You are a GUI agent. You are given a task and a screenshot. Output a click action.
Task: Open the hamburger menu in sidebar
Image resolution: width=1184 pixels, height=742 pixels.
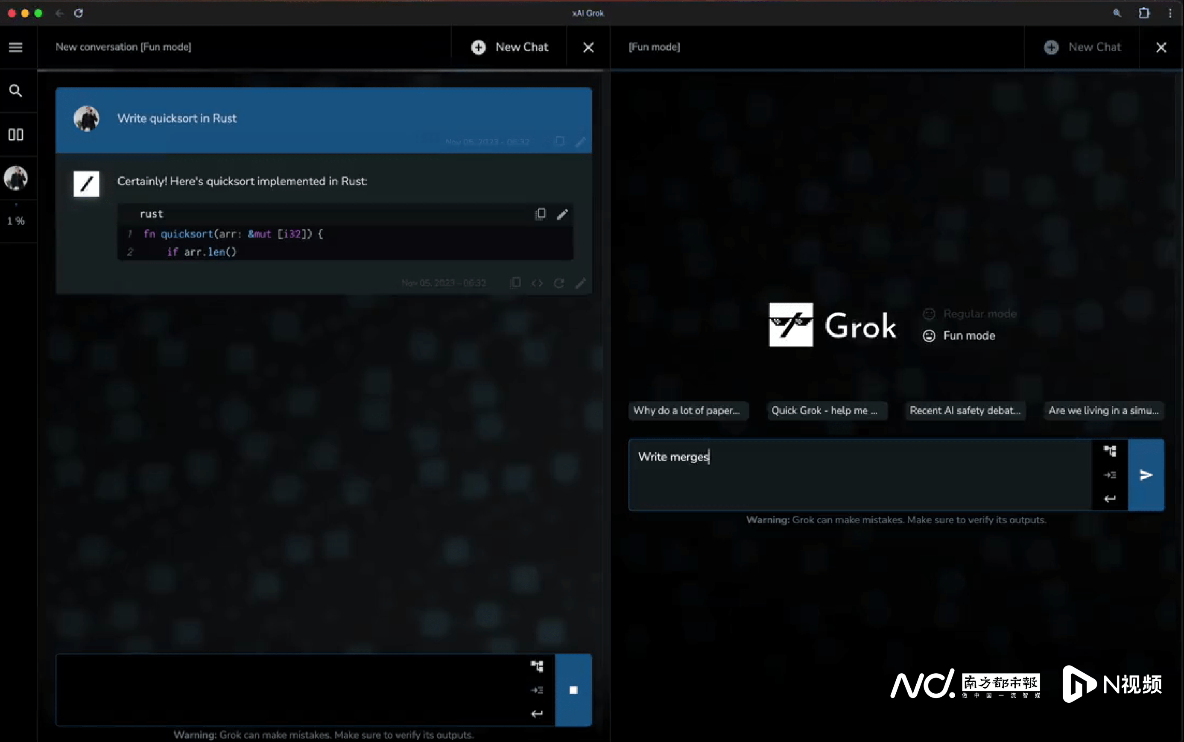point(16,47)
